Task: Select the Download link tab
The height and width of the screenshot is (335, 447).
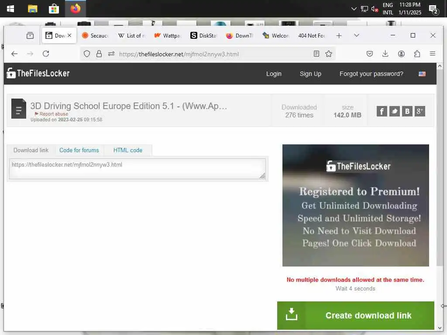Action: tap(31, 150)
